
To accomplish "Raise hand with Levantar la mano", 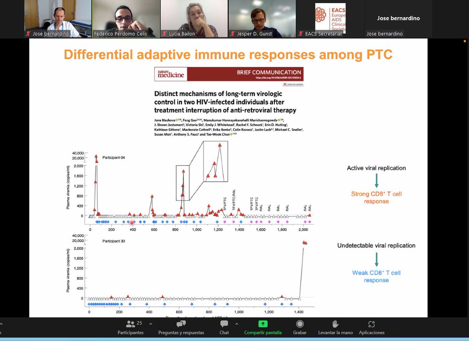I will [x=335, y=328].
